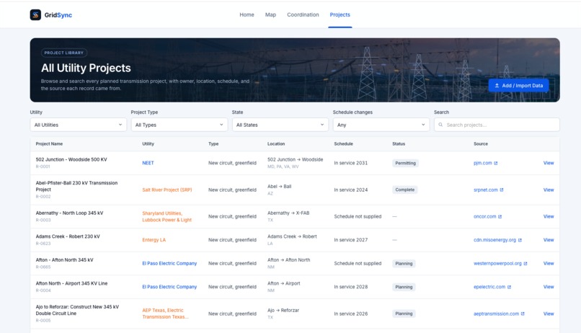
Task: Click the Ajo → Reforzar location cell
Action: pos(283,311)
